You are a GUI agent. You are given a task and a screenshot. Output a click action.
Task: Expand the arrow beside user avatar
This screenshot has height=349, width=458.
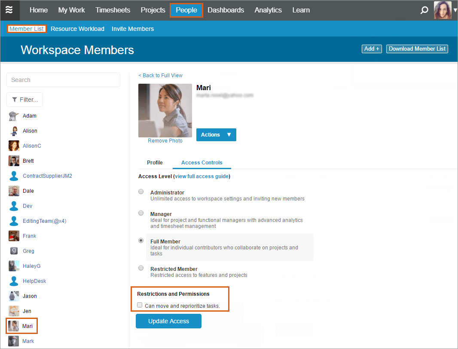[455, 10]
